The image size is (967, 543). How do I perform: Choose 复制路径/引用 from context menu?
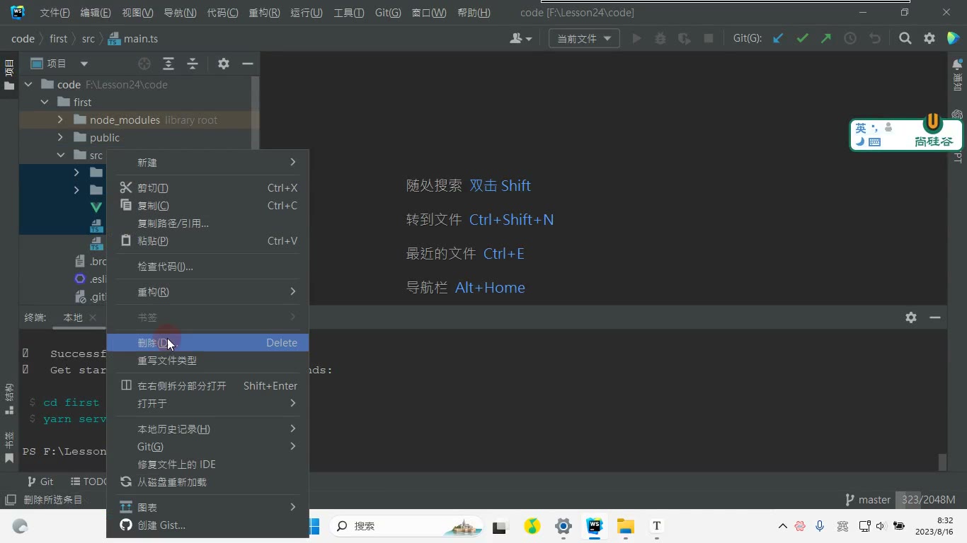173,223
